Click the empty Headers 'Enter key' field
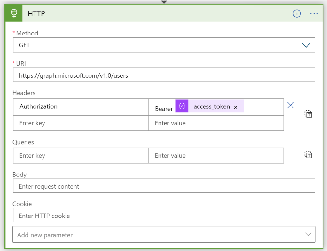The image size is (327, 251). tap(81, 123)
